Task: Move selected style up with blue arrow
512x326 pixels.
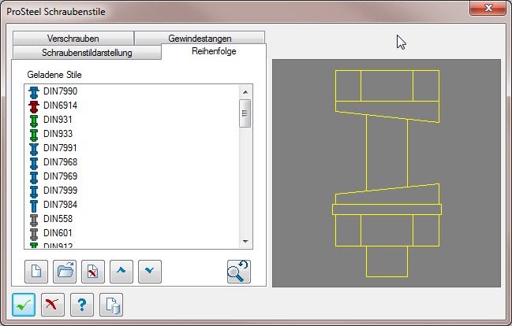Action: click(x=121, y=272)
